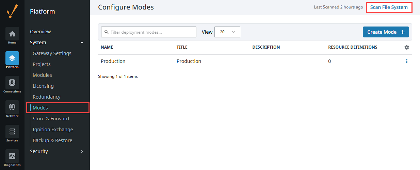The height and width of the screenshot is (170, 420).
Task: Go to Gateway Settings
Action: (52, 53)
